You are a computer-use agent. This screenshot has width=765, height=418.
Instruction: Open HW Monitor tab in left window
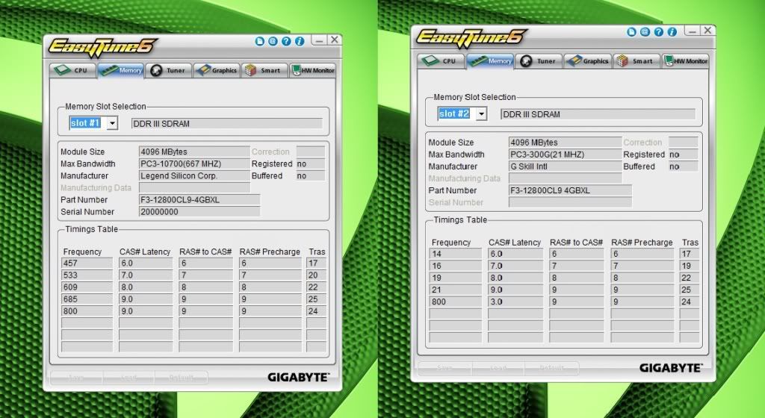[313, 70]
